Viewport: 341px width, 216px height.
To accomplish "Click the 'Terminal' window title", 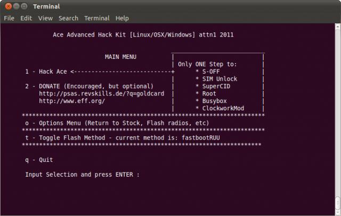I will coord(46,6).
